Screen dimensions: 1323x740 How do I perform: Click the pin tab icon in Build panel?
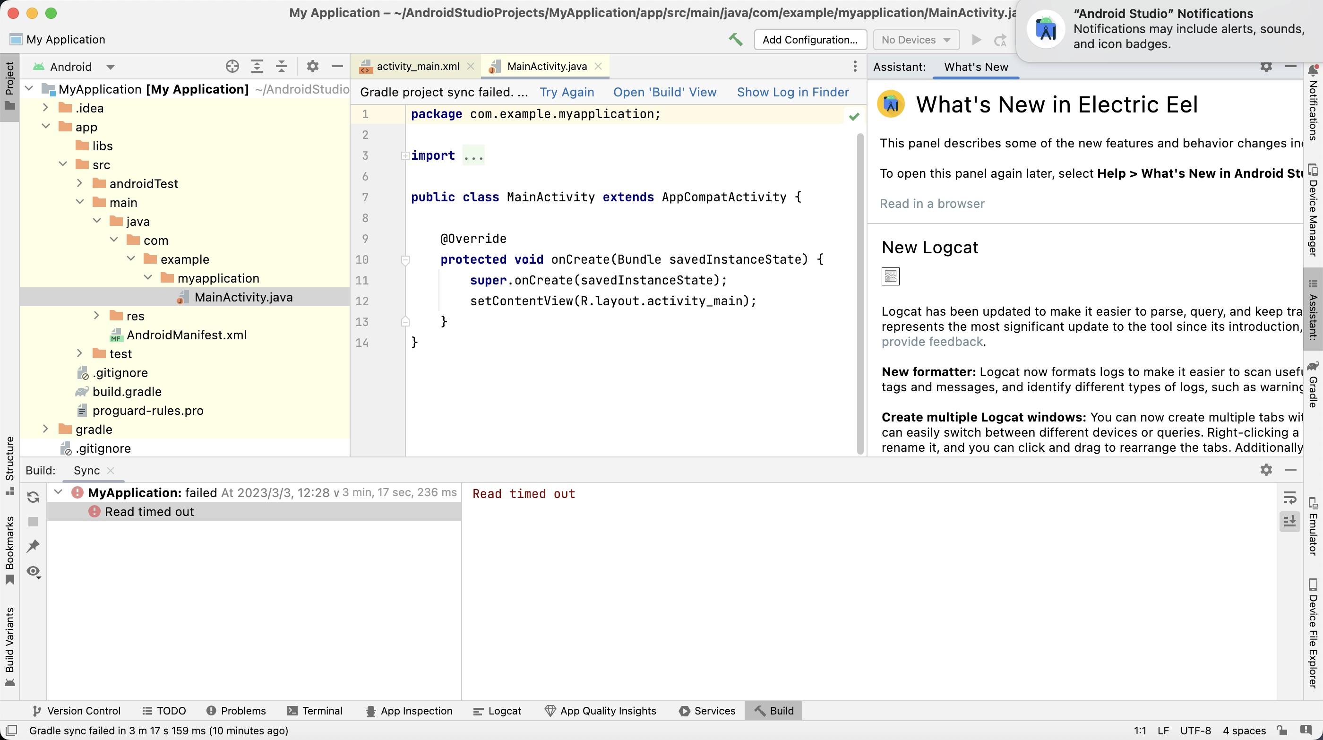pyautogui.click(x=34, y=546)
